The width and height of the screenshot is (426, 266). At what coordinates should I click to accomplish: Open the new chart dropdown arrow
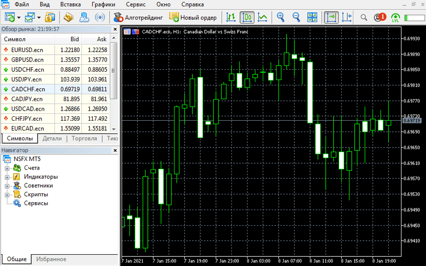[19, 18]
